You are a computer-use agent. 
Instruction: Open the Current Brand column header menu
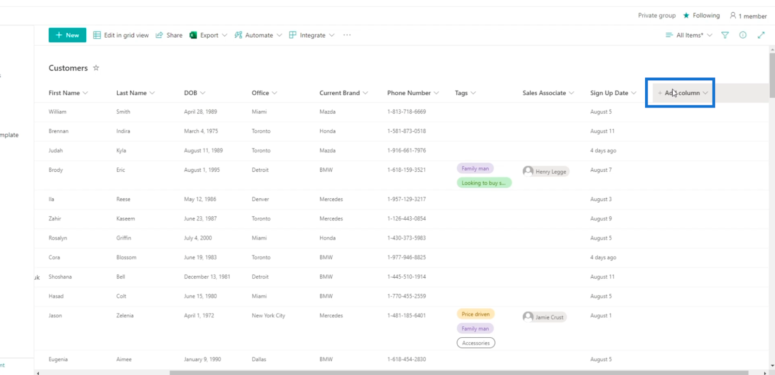tap(343, 93)
